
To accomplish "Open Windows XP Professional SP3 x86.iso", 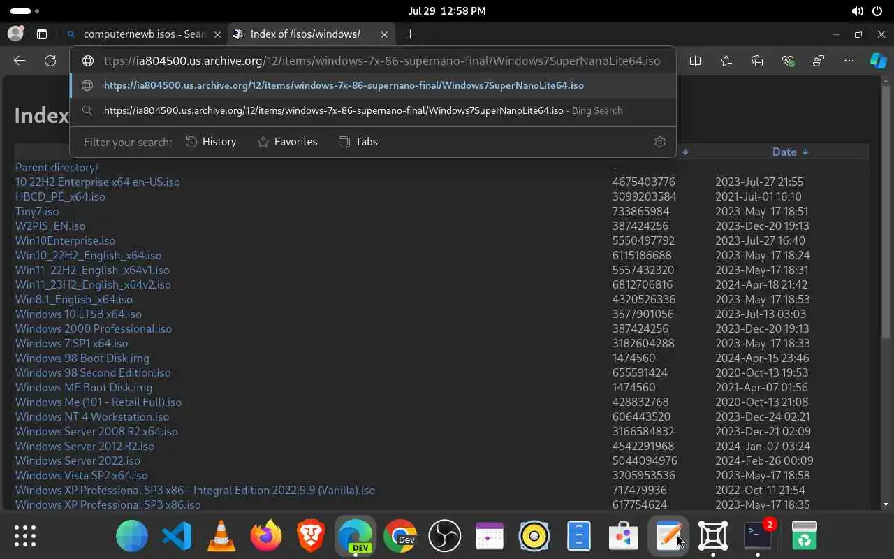I will click(108, 504).
